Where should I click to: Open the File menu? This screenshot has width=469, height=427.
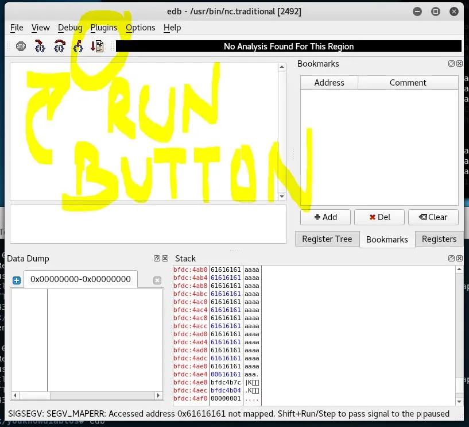click(x=17, y=28)
